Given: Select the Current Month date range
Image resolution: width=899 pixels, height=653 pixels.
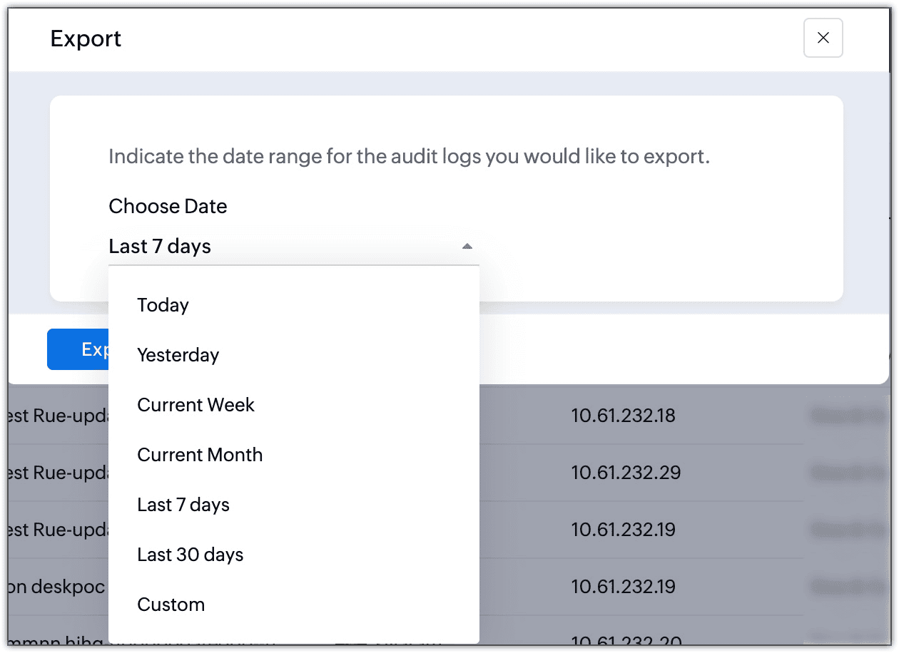Looking at the screenshot, I should pyautogui.click(x=200, y=455).
